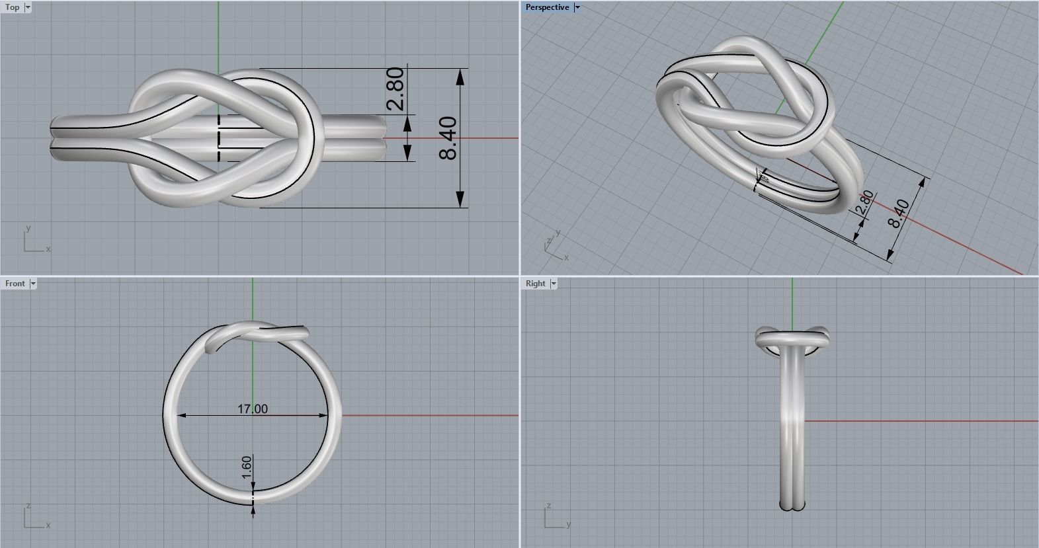Select the knot ring model in Top view

[219, 138]
